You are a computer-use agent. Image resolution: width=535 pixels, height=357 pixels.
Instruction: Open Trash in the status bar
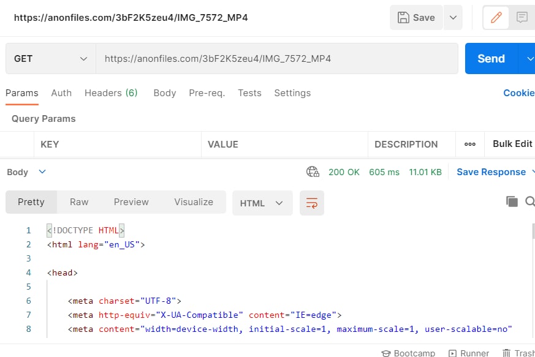[518, 353]
